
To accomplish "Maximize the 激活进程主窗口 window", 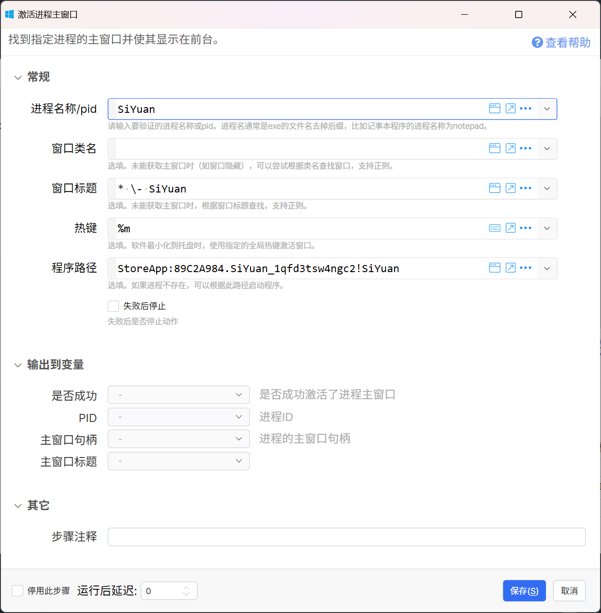I will pos(519,14).
